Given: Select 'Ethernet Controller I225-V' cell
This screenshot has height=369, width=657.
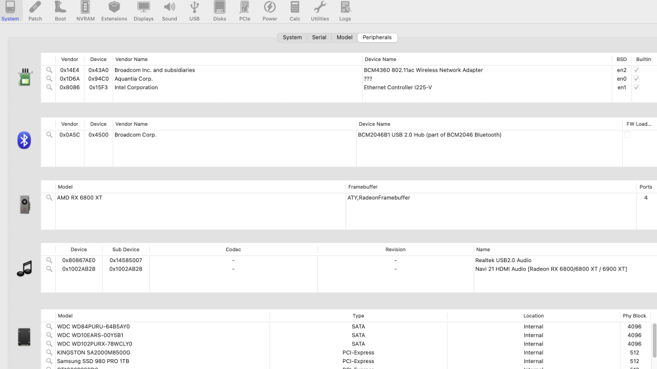Looking at the screenshot, I should pos(397,87).
